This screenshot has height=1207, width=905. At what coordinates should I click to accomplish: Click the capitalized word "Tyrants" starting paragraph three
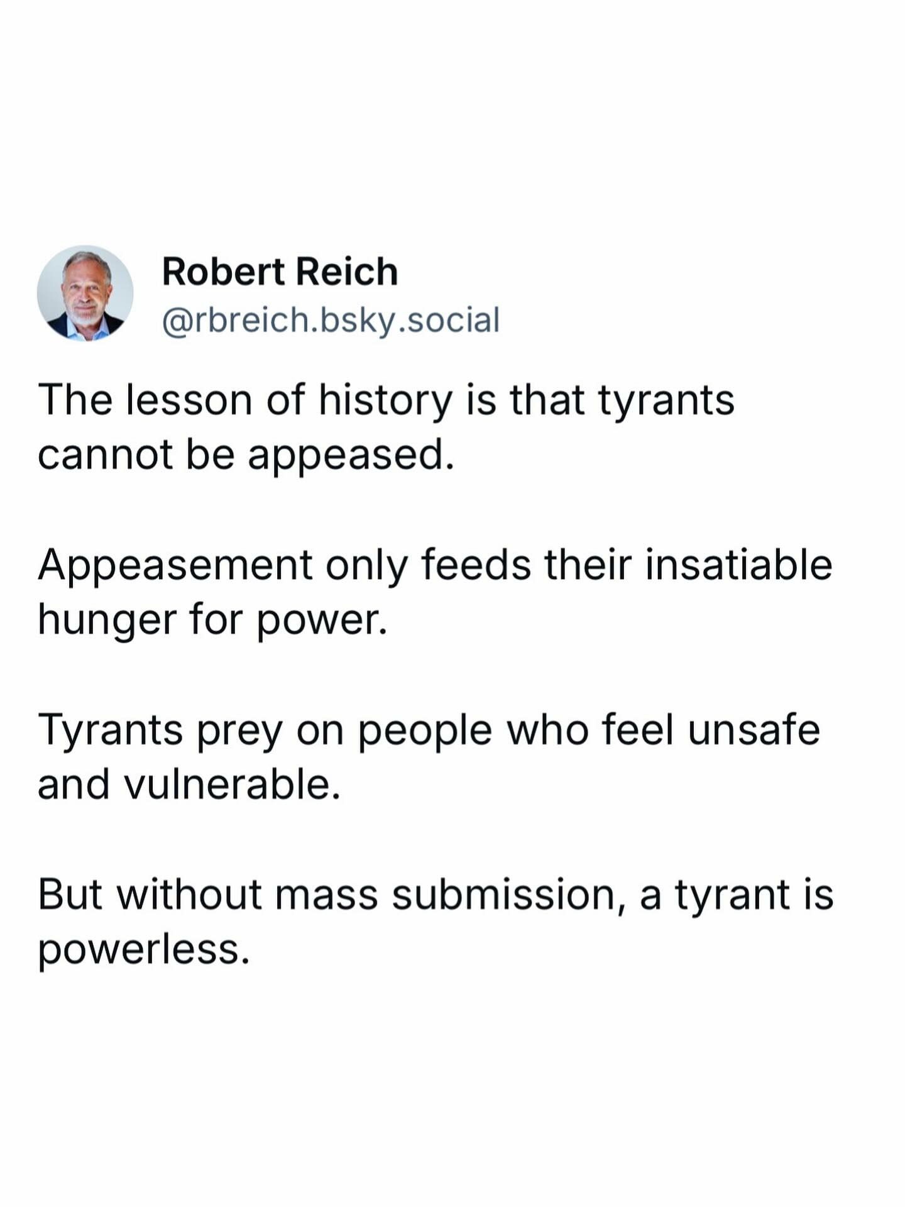(x=110, y=730)
